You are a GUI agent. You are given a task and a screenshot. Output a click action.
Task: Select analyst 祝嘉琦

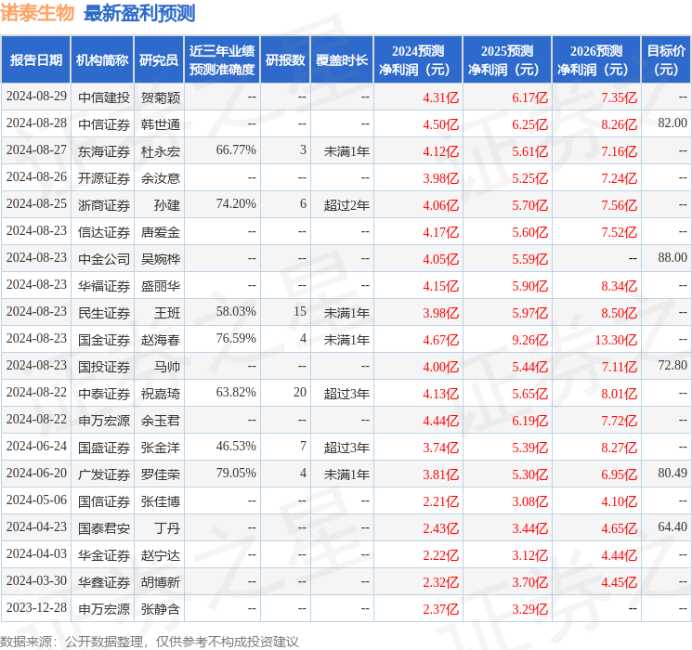coord(161,394)
